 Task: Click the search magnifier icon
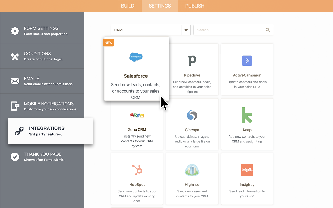click(268, 30)
